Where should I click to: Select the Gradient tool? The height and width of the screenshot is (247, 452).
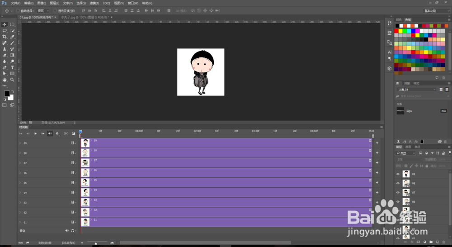click(12, 55)
